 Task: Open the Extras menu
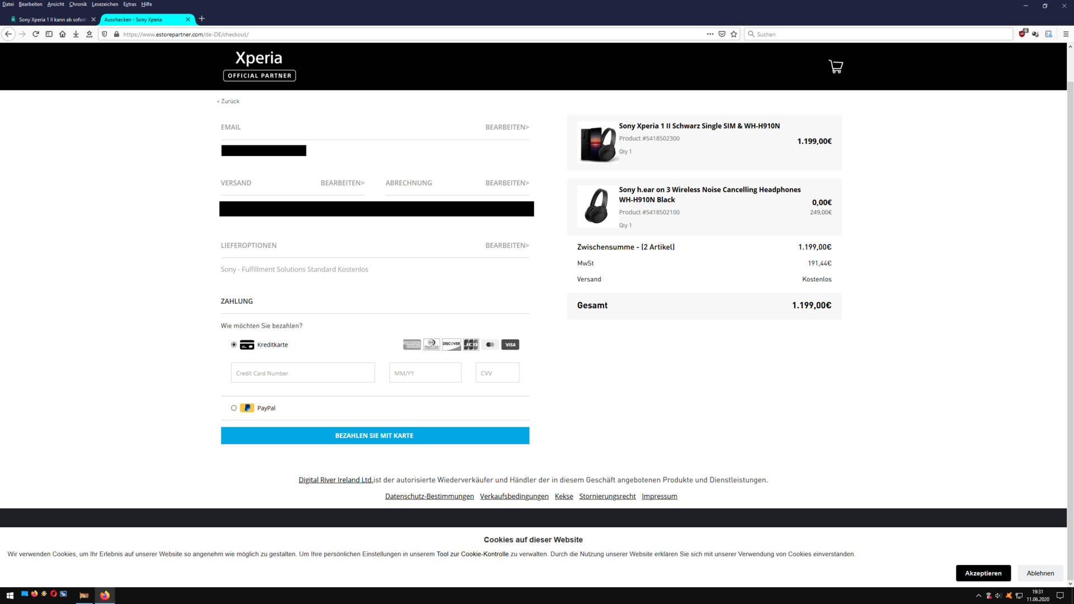[x=130, y=4]
